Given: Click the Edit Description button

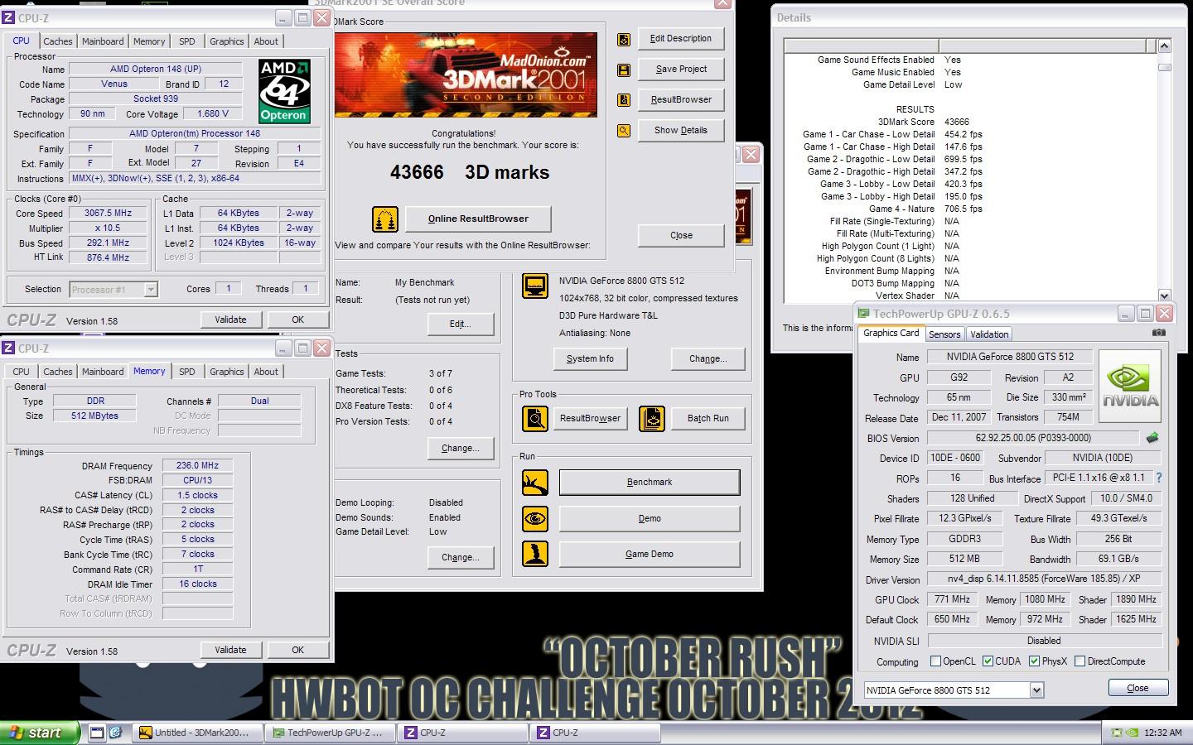Looking at the screenshot, I should point(681,39).
